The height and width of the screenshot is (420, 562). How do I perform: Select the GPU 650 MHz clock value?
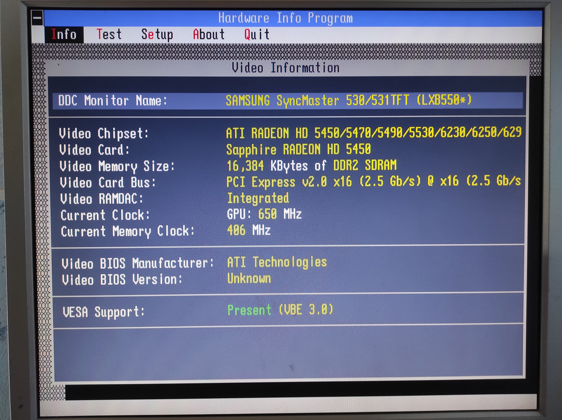(264, 214)
